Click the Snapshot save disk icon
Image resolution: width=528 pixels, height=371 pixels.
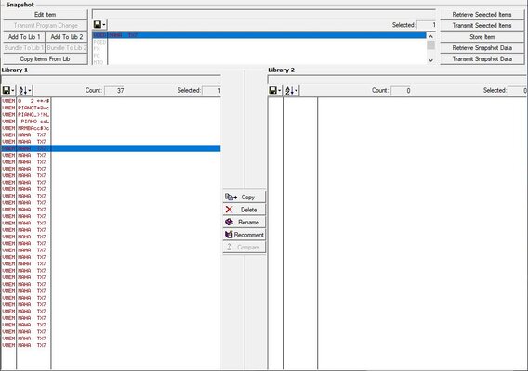[98, 24]
